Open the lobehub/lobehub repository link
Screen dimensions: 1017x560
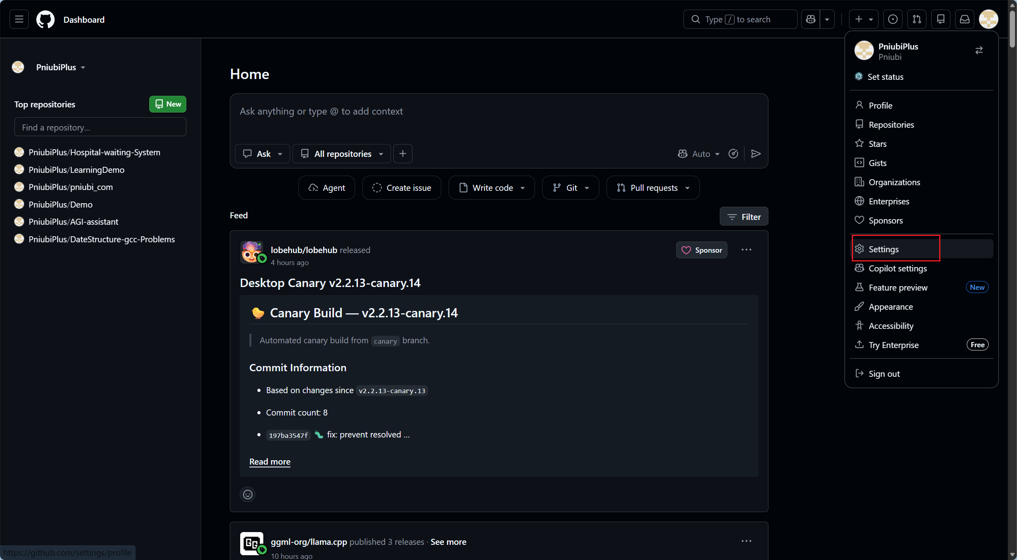(304, 250)
